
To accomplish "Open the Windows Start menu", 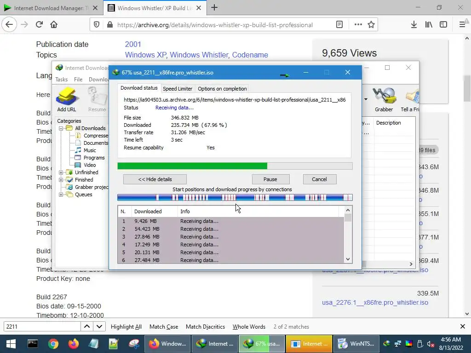I will pyautogui.click(x=11, y=344).
